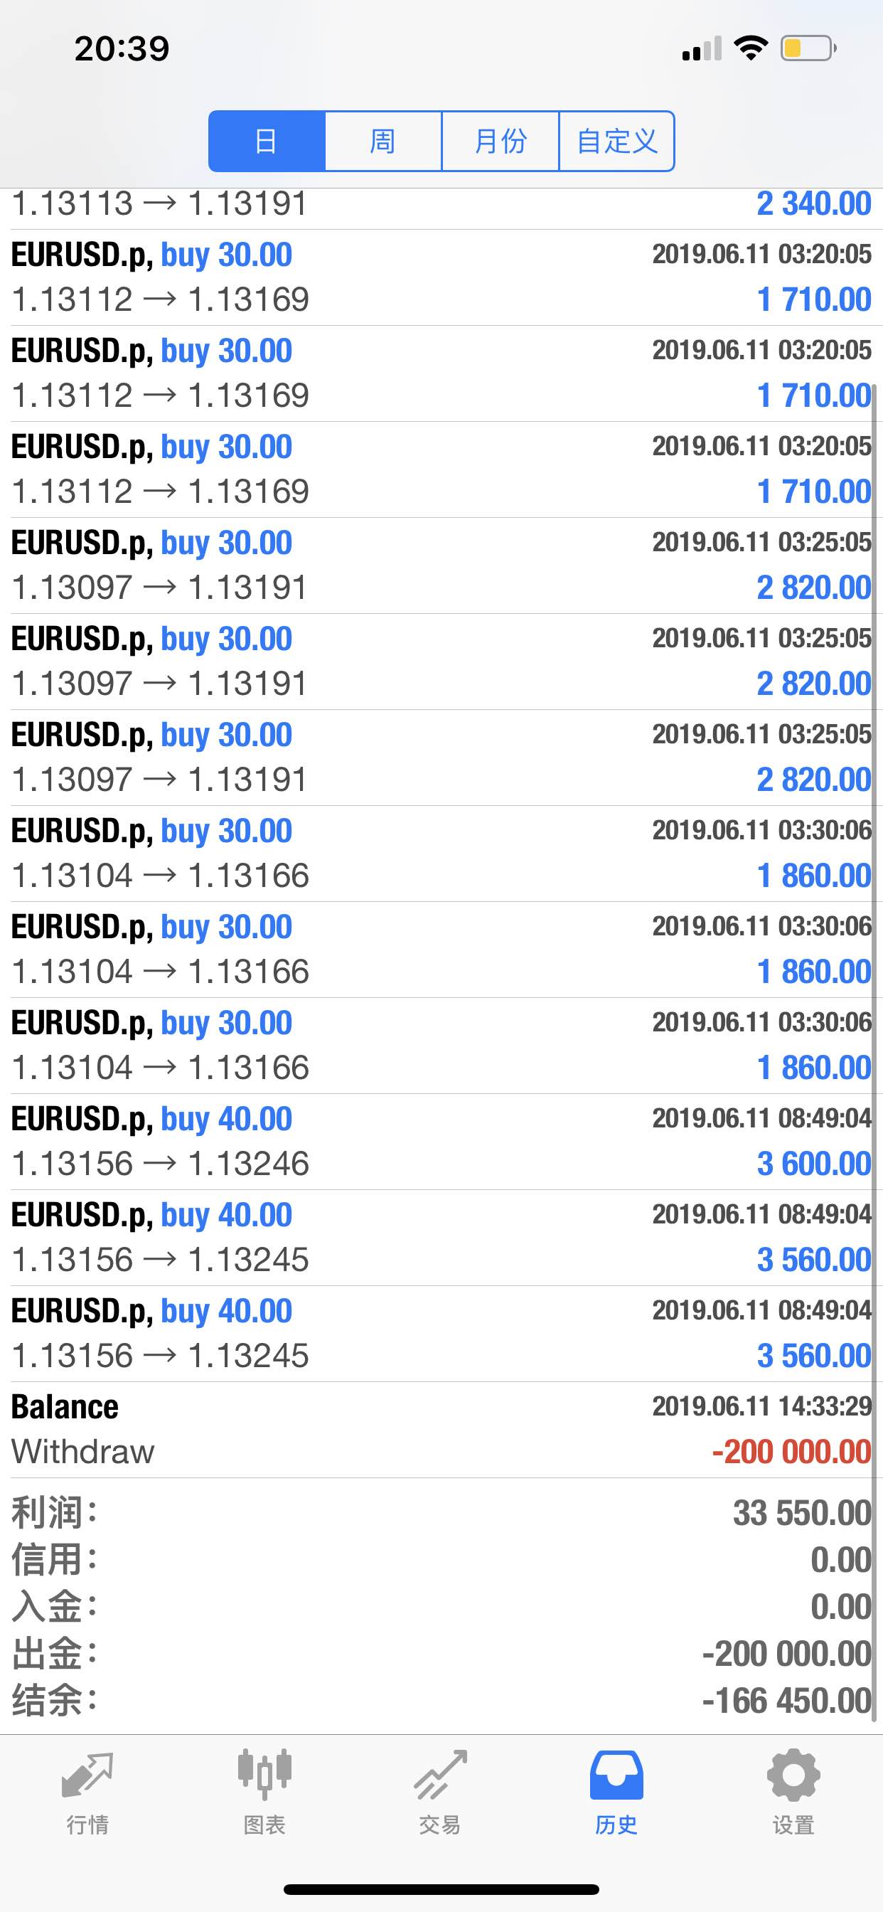Select the buy 40.00 trade with profit 3 600.00
The image size is (883, 1912).
click(x=442, y=1142)
